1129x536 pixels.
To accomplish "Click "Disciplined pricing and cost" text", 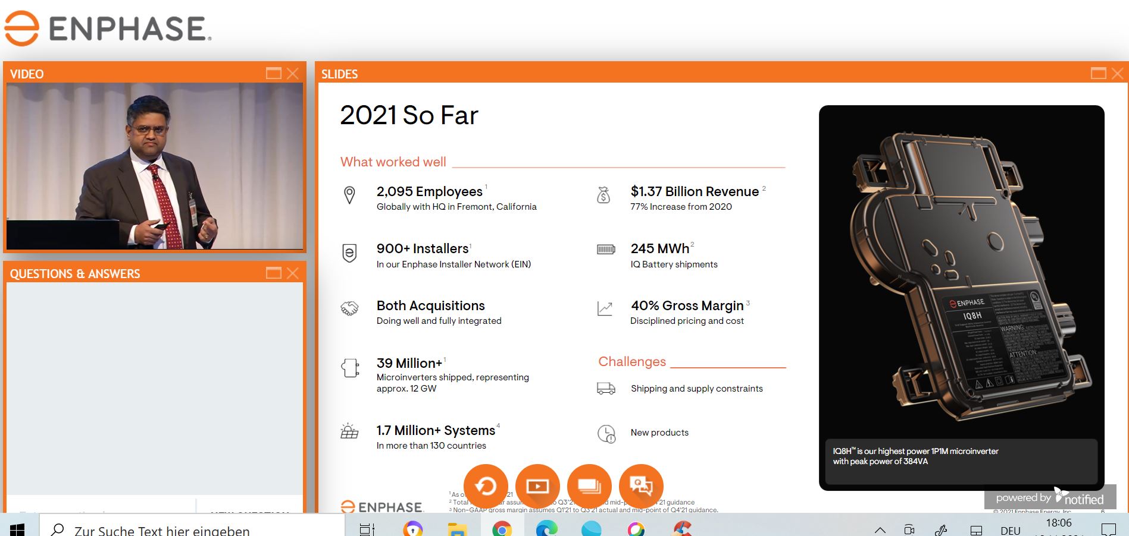I will tap(687, 321).
